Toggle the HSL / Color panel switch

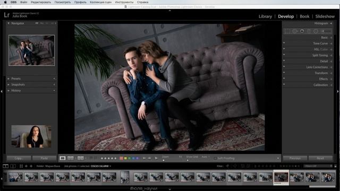[284, 49]
